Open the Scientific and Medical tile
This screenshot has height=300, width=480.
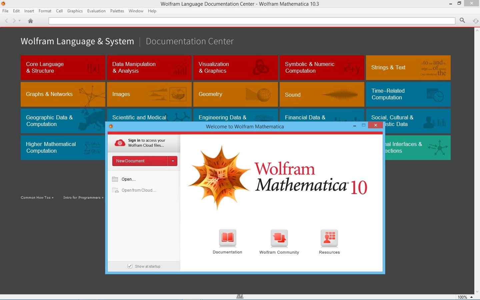149,115
